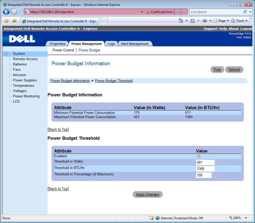This screenshot has width=255, height=223.
Task: Open search provider options dropdown
Action: [x=250, y=12]
